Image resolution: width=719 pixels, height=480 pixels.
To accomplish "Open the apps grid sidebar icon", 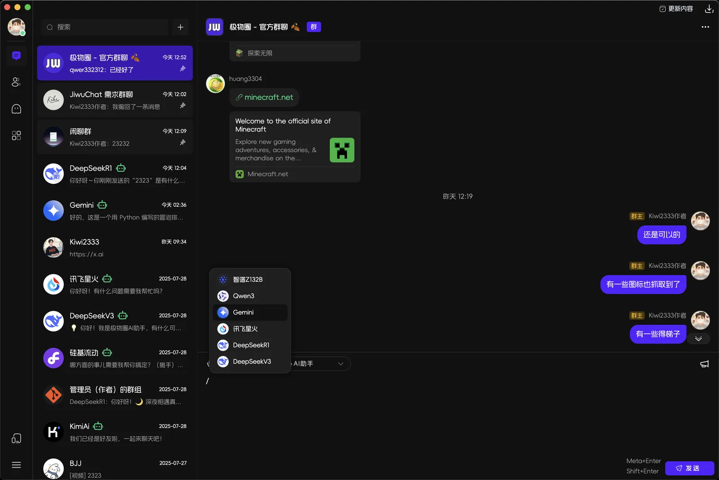I will pos(16,135).
